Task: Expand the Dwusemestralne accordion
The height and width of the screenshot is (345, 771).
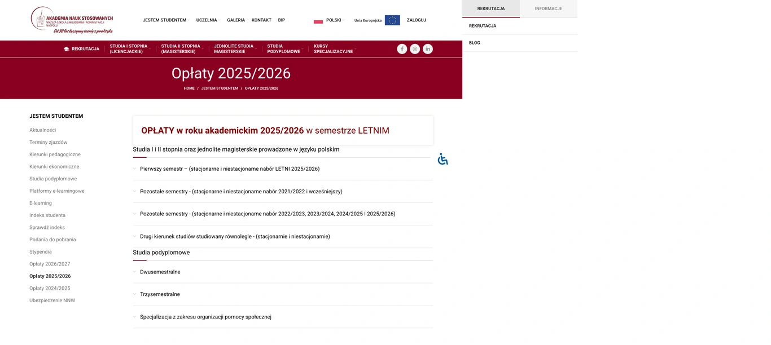Action: tap(283, 272)
